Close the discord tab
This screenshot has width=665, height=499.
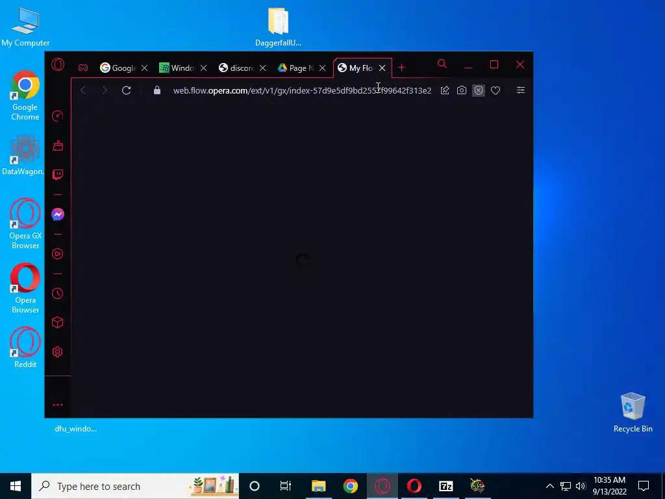pos(263,68)
